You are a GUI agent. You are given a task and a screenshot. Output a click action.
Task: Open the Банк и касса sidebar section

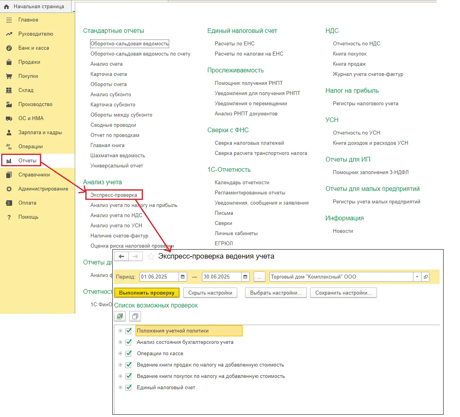pyautogui.click(x=33, y=48)
